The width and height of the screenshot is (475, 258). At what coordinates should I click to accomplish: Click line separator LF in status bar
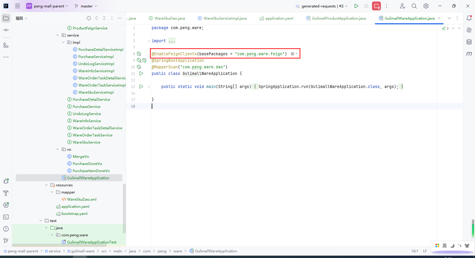pos(425,251)
